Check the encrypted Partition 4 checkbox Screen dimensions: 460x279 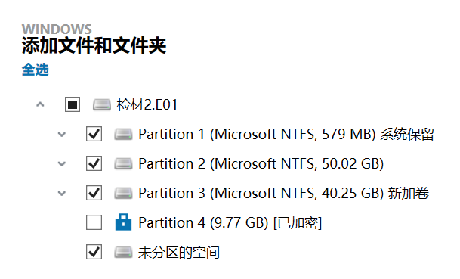pos(94,222)
